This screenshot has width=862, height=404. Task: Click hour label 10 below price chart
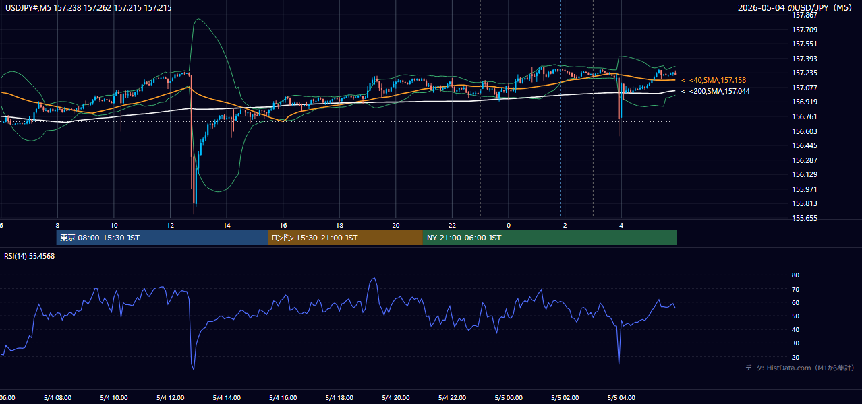[114, 225]
